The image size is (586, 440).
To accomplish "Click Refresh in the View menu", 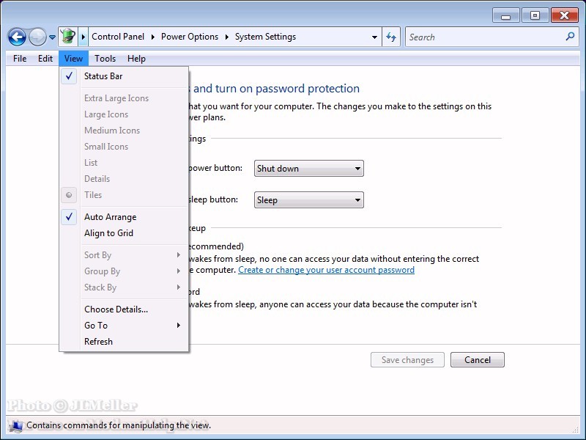I will coord(124,342).
